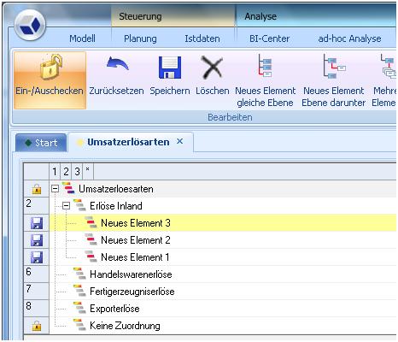The height and width of the screenshot is (342, 398).
Task: Switch to the Start tab
Action: 41,143
